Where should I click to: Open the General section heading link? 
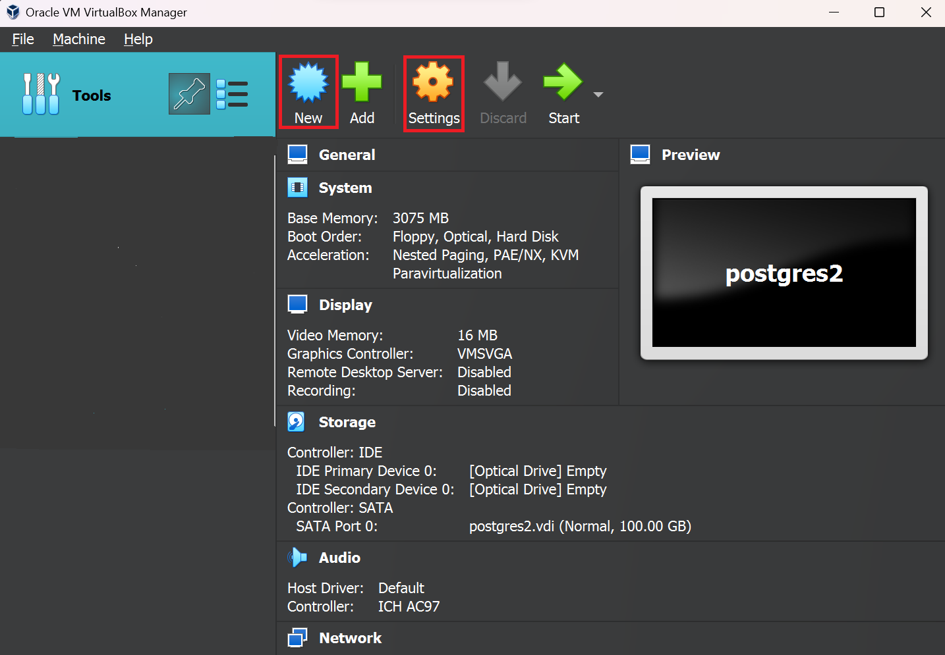[x=347, y=155]
